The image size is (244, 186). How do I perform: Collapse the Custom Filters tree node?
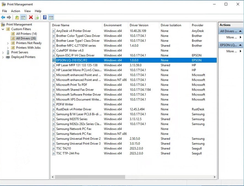(x=3, y=29)
